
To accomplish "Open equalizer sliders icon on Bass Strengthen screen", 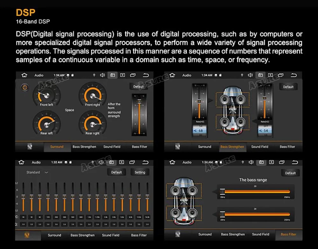I will 178,146.
